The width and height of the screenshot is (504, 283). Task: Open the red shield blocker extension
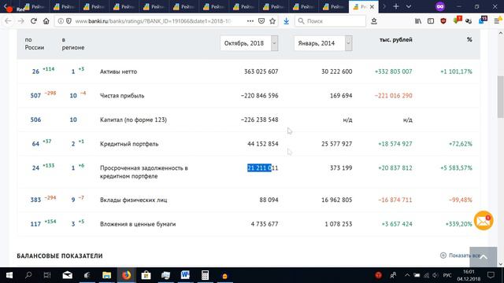coord(443,21)
